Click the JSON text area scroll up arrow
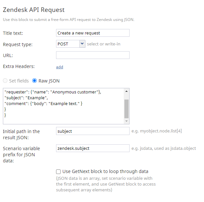The image size is (204, 202). [x=126, y=91]
